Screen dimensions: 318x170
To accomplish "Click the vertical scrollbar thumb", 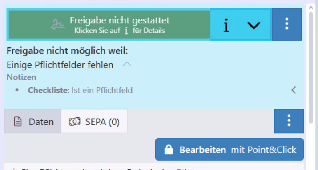I will (x=311, y=68).
